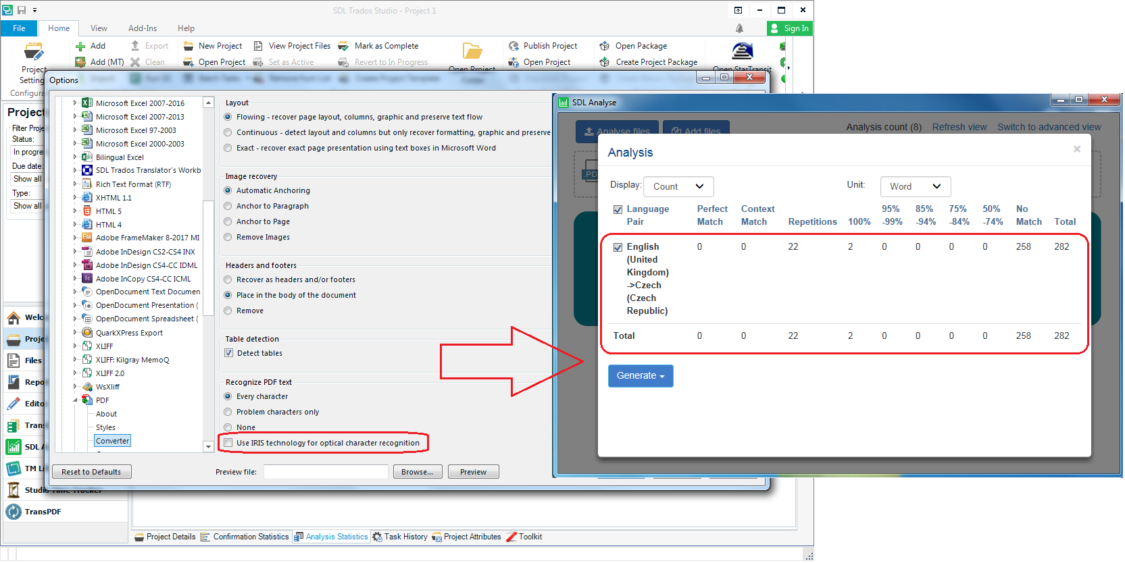Click the Publish Project icon
The height and width of the screenshot is (563, 1125).
514,46
